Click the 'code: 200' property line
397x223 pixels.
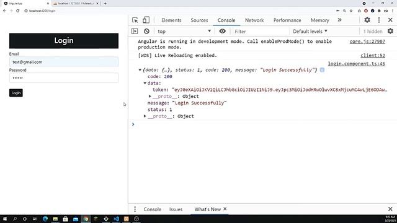tap(160, 77)
